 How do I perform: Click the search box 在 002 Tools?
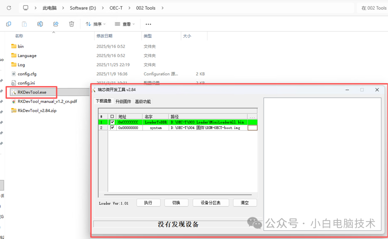(373, 8)
